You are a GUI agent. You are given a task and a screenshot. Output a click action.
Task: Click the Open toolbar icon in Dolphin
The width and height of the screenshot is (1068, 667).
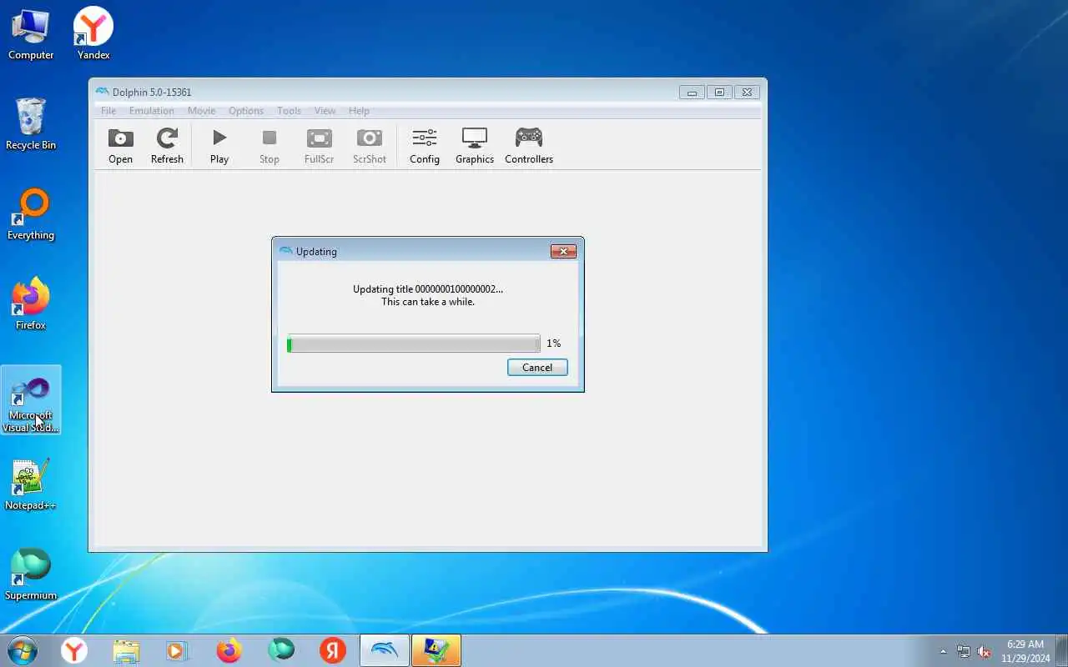(x=120, y=146)
